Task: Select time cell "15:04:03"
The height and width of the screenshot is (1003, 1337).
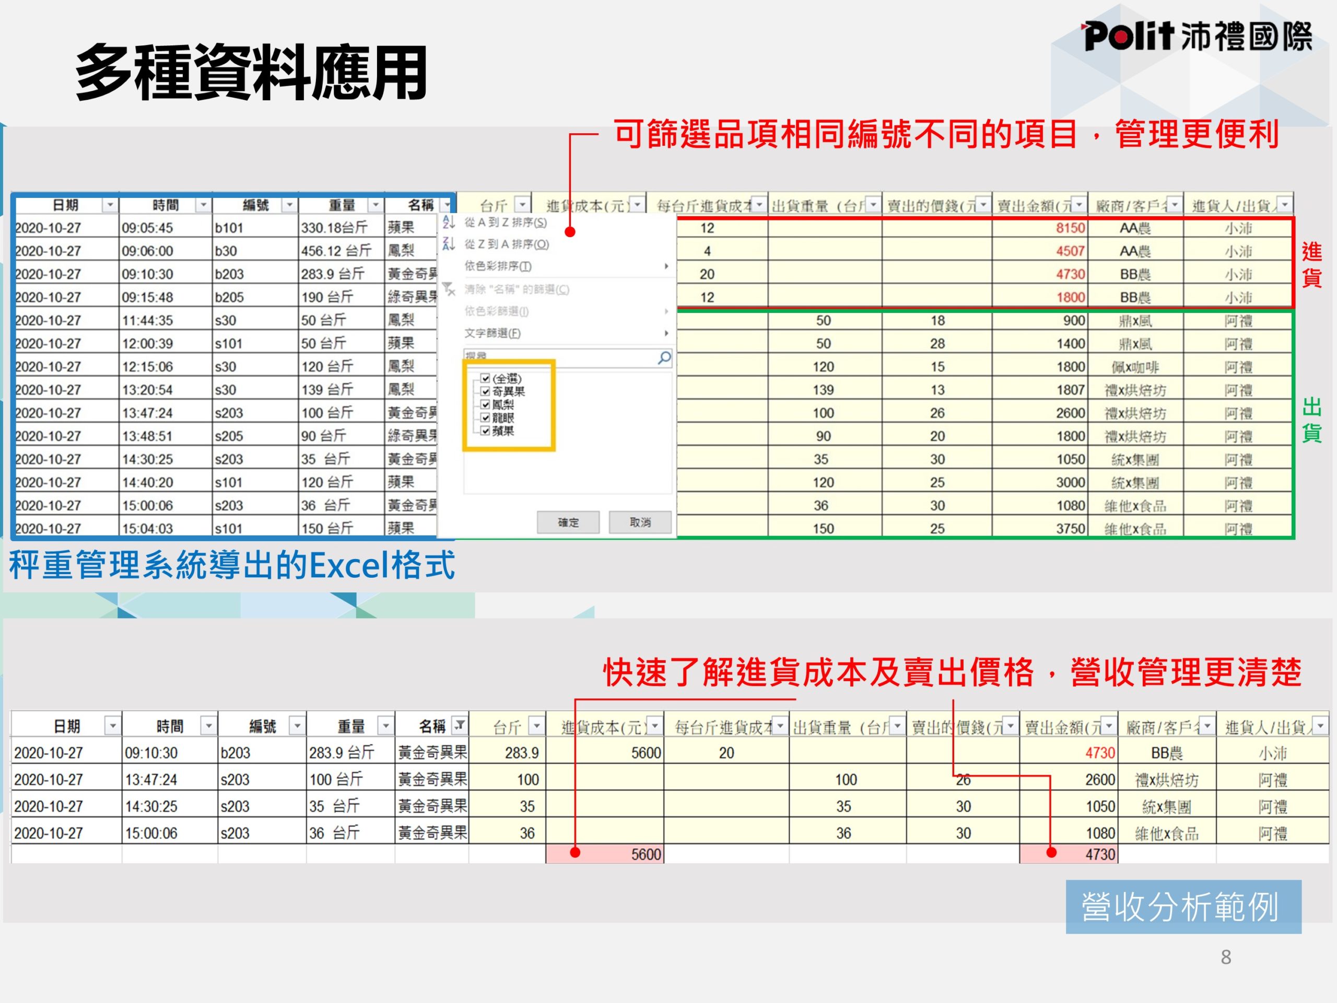Action: click(x=166, y=529)
